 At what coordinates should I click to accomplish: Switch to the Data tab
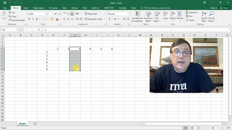pyautogui.click(x=65, y=8)
